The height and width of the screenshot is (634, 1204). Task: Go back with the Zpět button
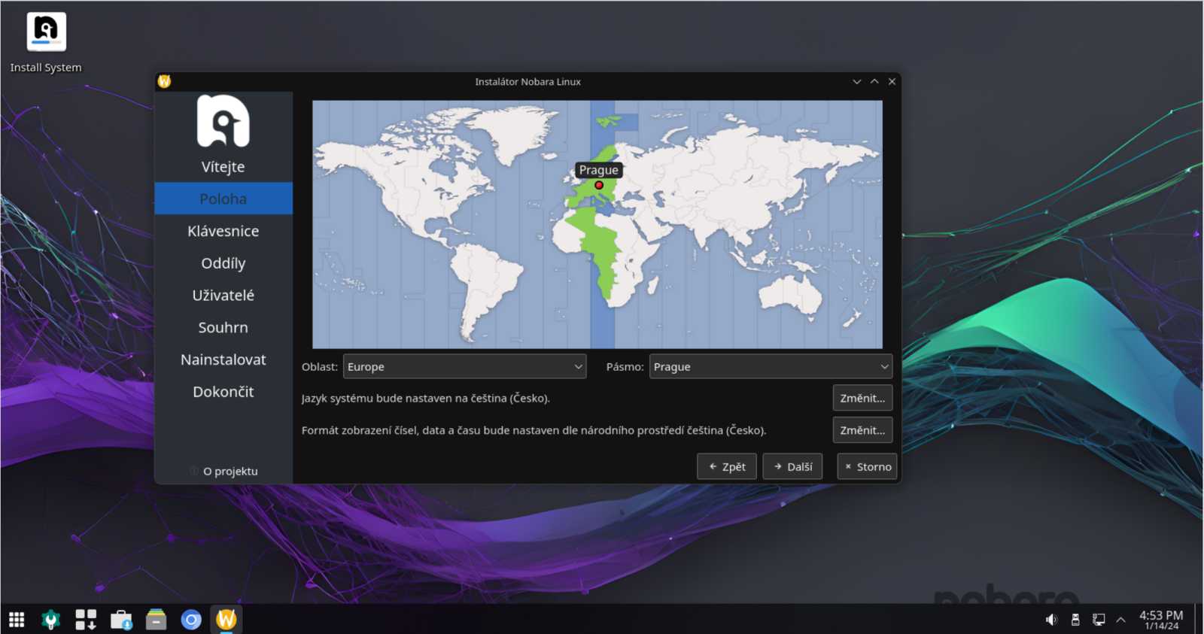(x=727, y=466)
